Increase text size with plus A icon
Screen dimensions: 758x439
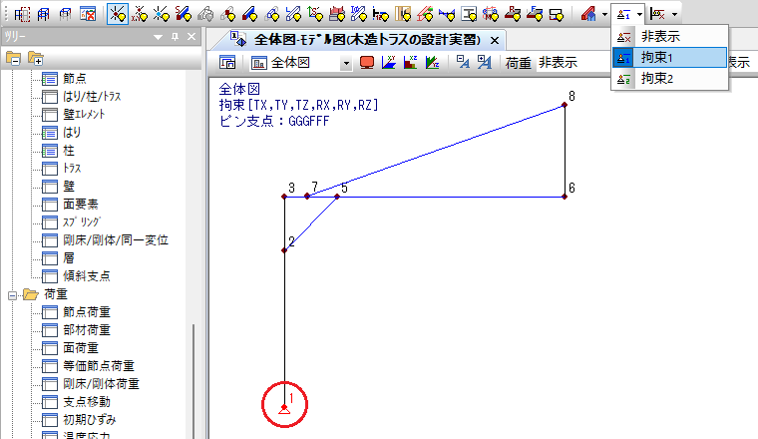click(485, 62)
